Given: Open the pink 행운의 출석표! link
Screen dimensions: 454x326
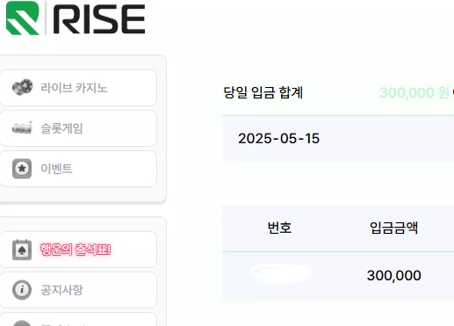Looking at the screenshot, I should (76, 250).
